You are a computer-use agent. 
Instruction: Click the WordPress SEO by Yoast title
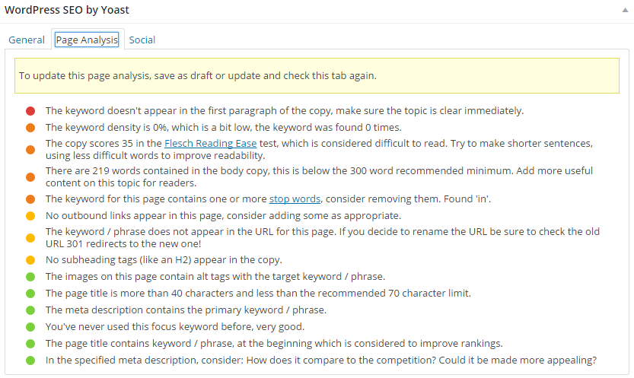click(x=67, y=11)
